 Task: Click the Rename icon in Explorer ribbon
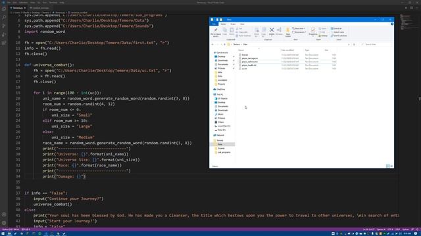coord(279,31)
